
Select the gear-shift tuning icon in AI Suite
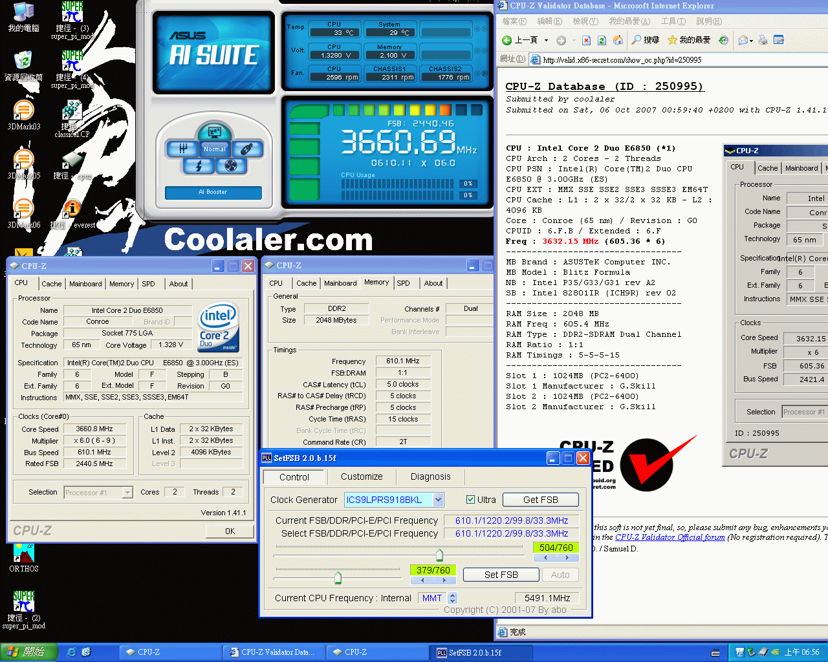click(184, 148)
